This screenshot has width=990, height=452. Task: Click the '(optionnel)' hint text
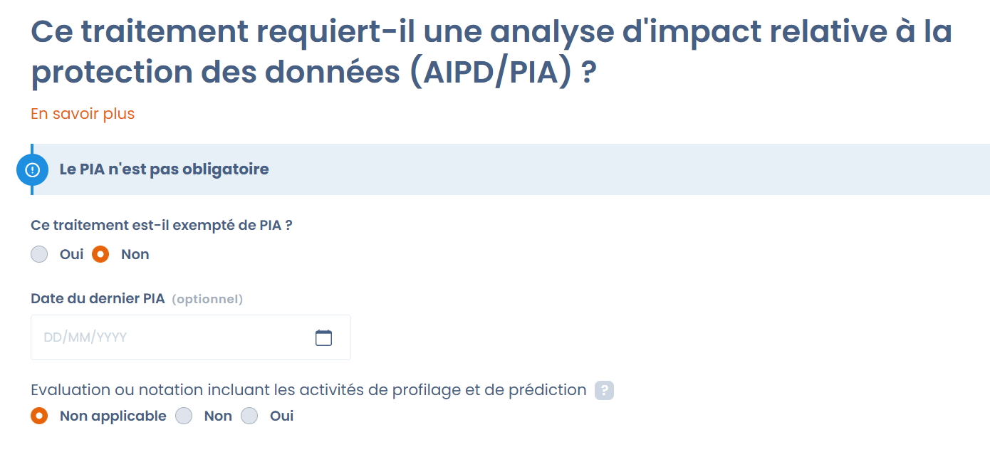click(207, 300)
